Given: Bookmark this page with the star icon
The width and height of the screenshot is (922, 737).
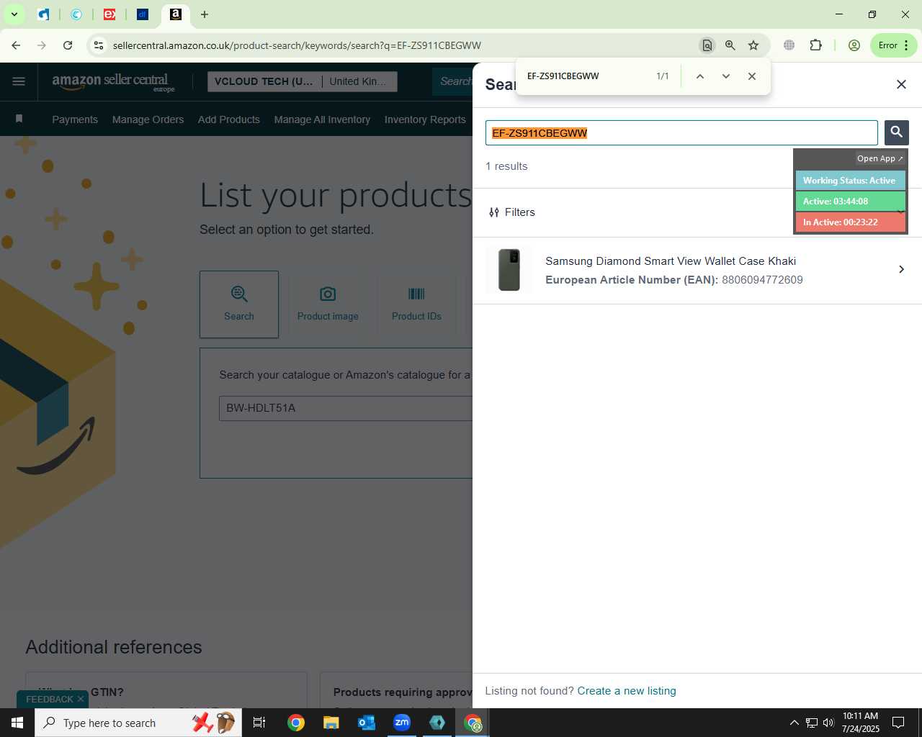Looking at the screenshot, I should pyautogui.click(x=753, y=45).
